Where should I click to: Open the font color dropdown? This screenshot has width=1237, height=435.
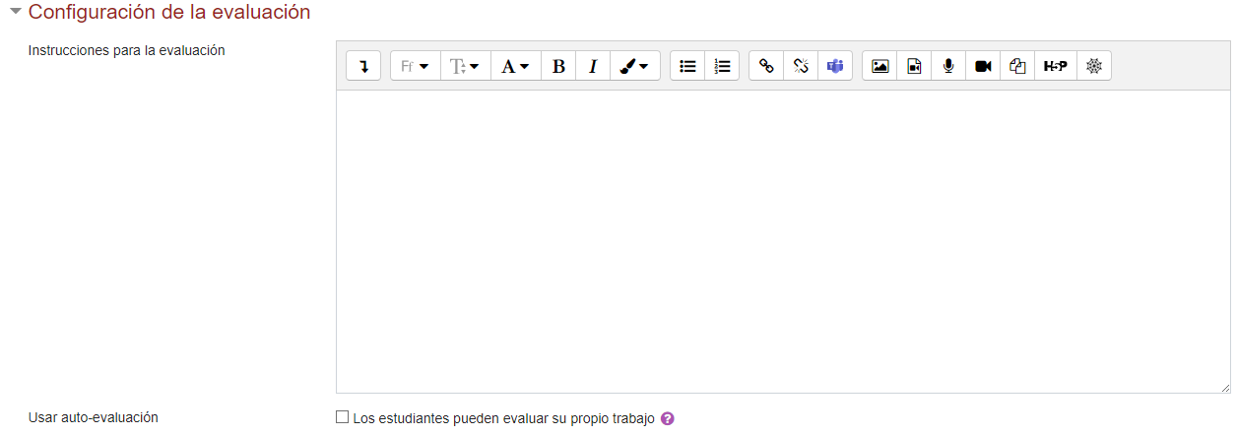[515, 66]
